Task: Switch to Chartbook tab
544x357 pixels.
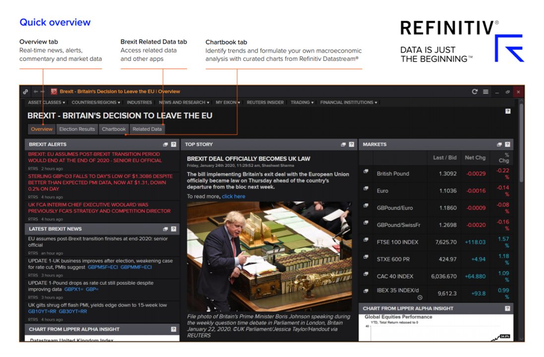Action: pyautogui.click(x=114, y=129)
